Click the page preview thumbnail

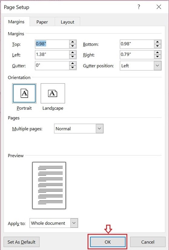click(49, 185)
